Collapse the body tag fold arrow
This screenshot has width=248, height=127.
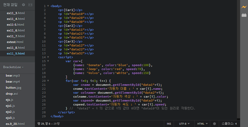click(48, 6)
